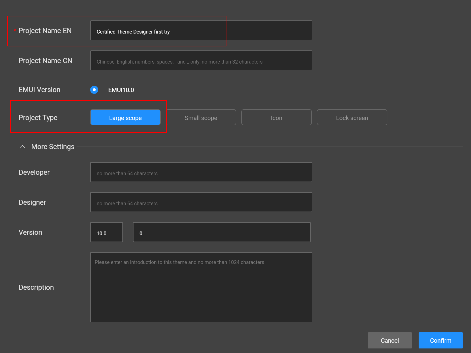The height and width of the screenshot is (353, 471).
Task: Select the Icon project type
Action: pyautogui.click(x=276, y=117)
